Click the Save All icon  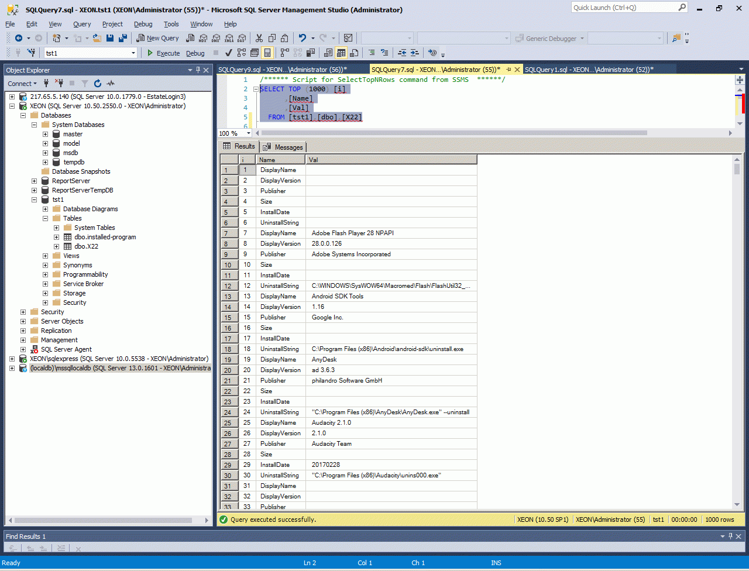coord(123,38)
